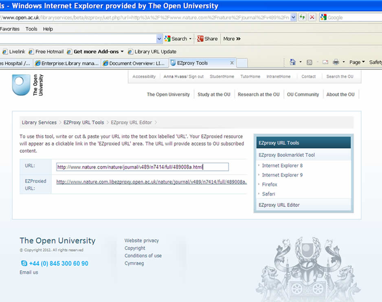Viewport: 382px width, 302px height.
Task: Select the EZproxy Tools tab
Action: [x=202, y=63]
